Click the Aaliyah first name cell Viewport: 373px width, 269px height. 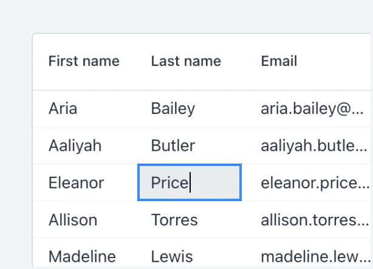click(x=75, y=146)
